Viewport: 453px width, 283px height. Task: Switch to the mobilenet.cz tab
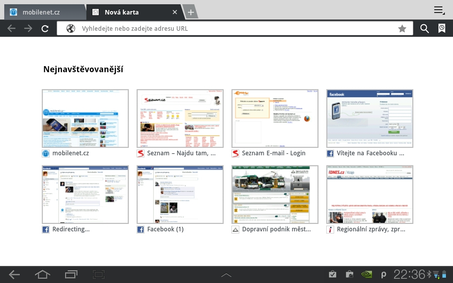pyautogui.click(x=41, y=12)
